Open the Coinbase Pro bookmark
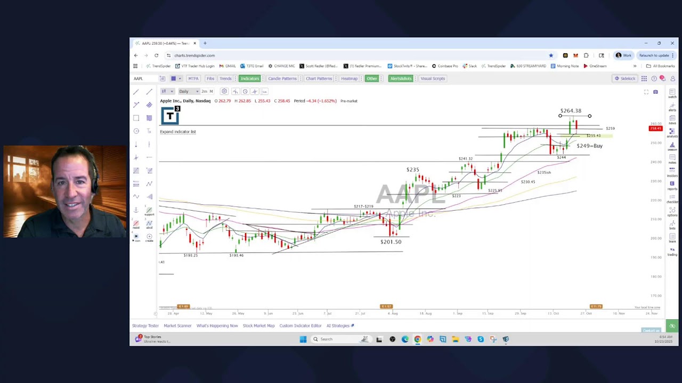The height and width of the screenshot is (383, 682). 444,66
